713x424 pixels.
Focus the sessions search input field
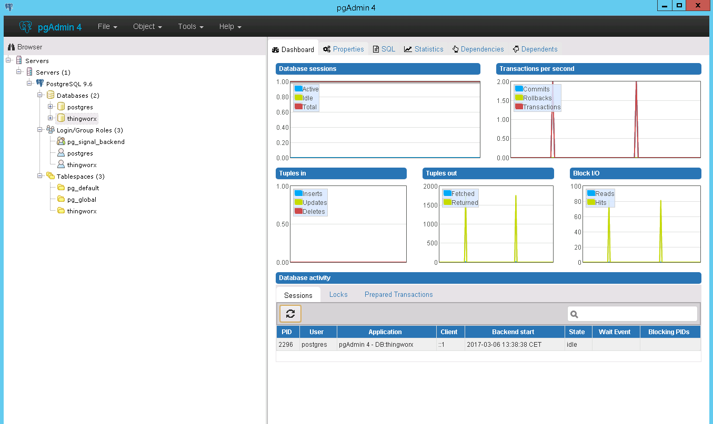tap(632, 314)
